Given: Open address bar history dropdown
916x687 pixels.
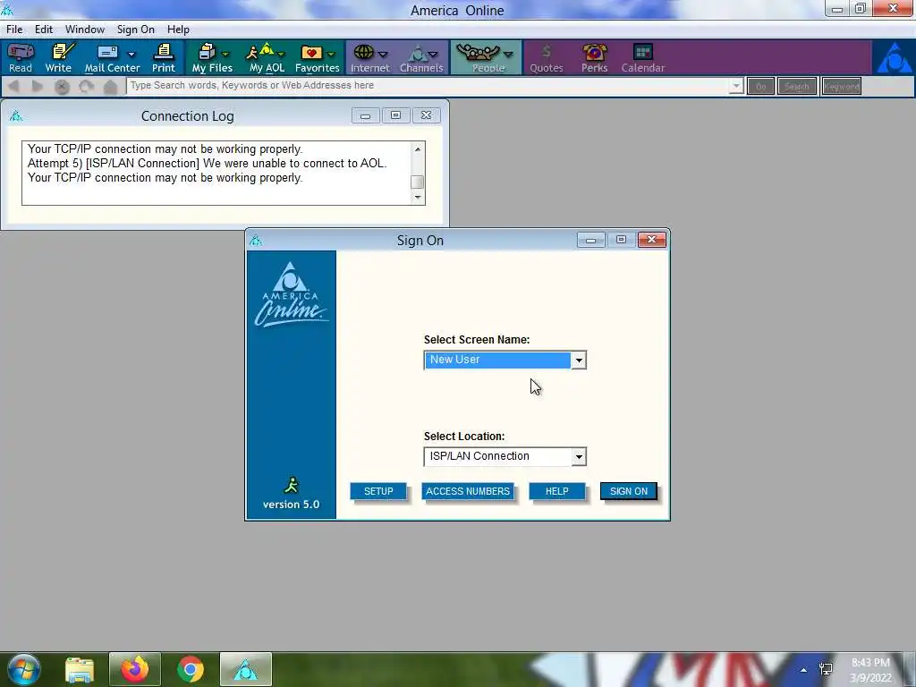Looking at the screenshot, I should click(736, 87).
